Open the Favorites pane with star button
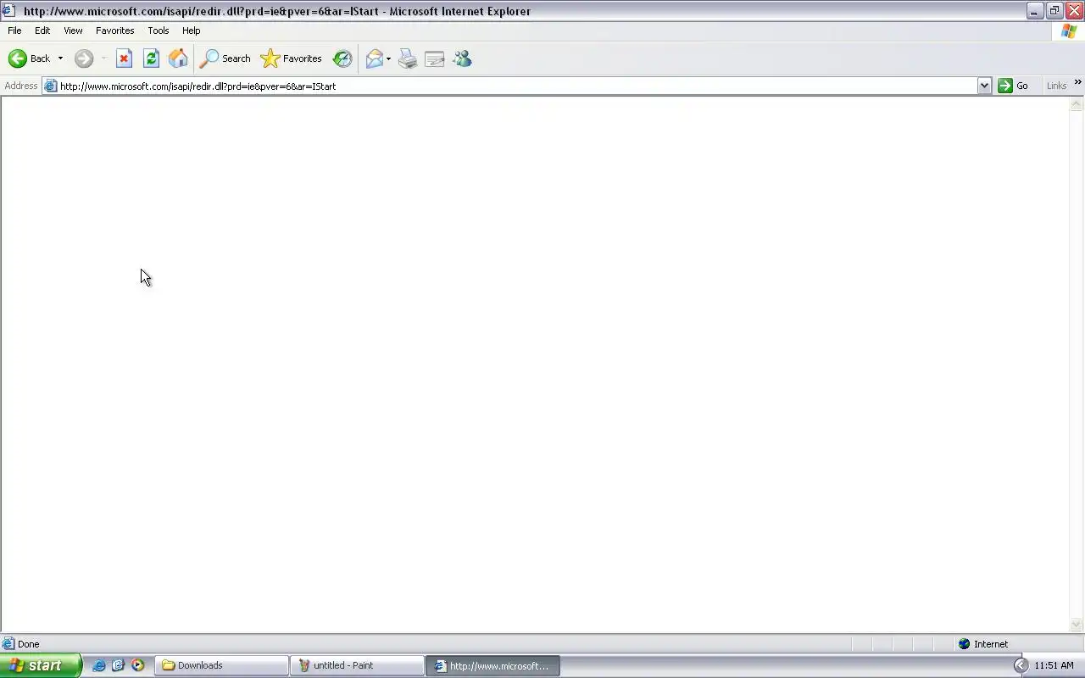 coord(292,58)
